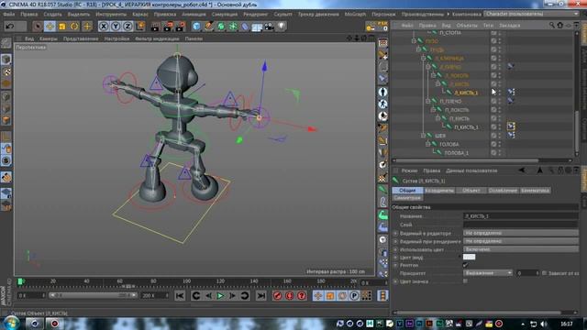This screenshot has height=330, width=587.
Task: Switch to the Координаты attributes tab
Action: (x=439, y=191)
